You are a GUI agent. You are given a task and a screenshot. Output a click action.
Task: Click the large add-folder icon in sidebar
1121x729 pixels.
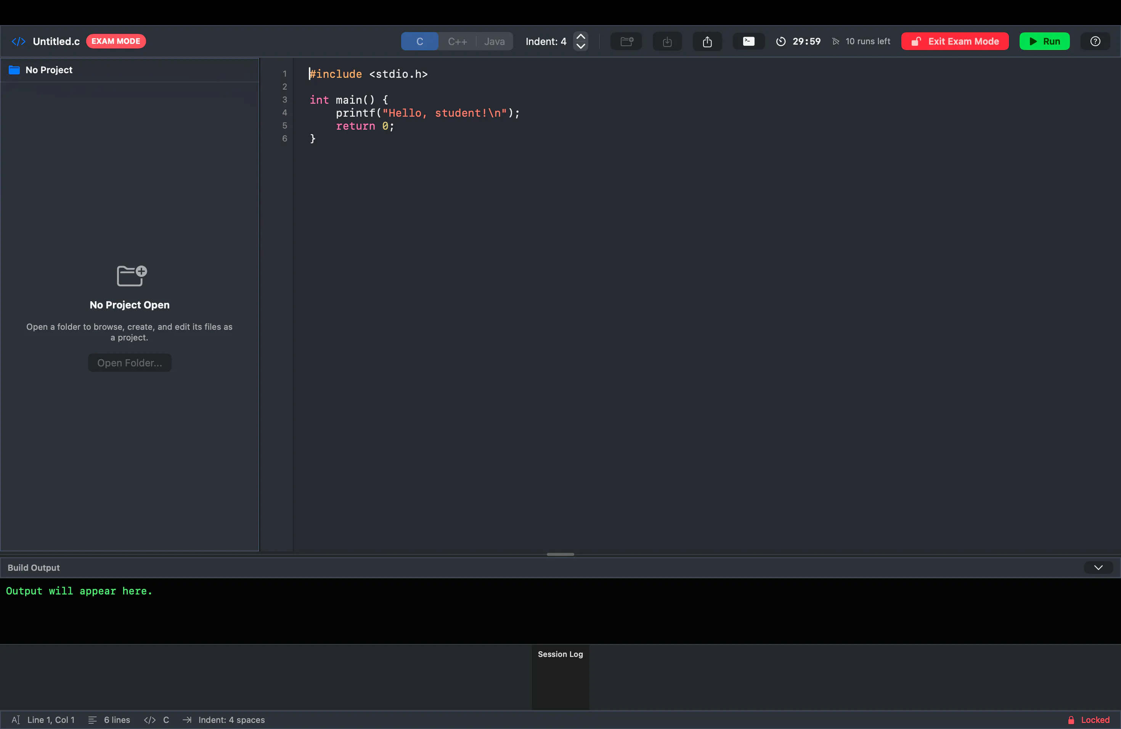point(132,276)
